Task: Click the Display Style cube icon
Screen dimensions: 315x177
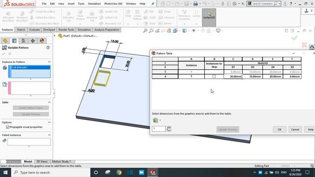Action: tap(184, 30)
